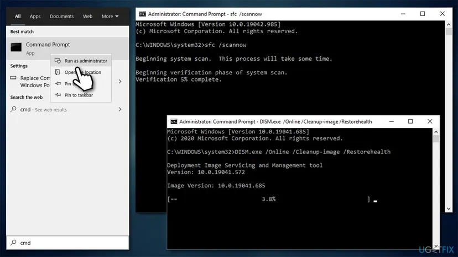Click the Pin to Start pin icon
The image size is (458, 257).
click(x=58, y=83)
